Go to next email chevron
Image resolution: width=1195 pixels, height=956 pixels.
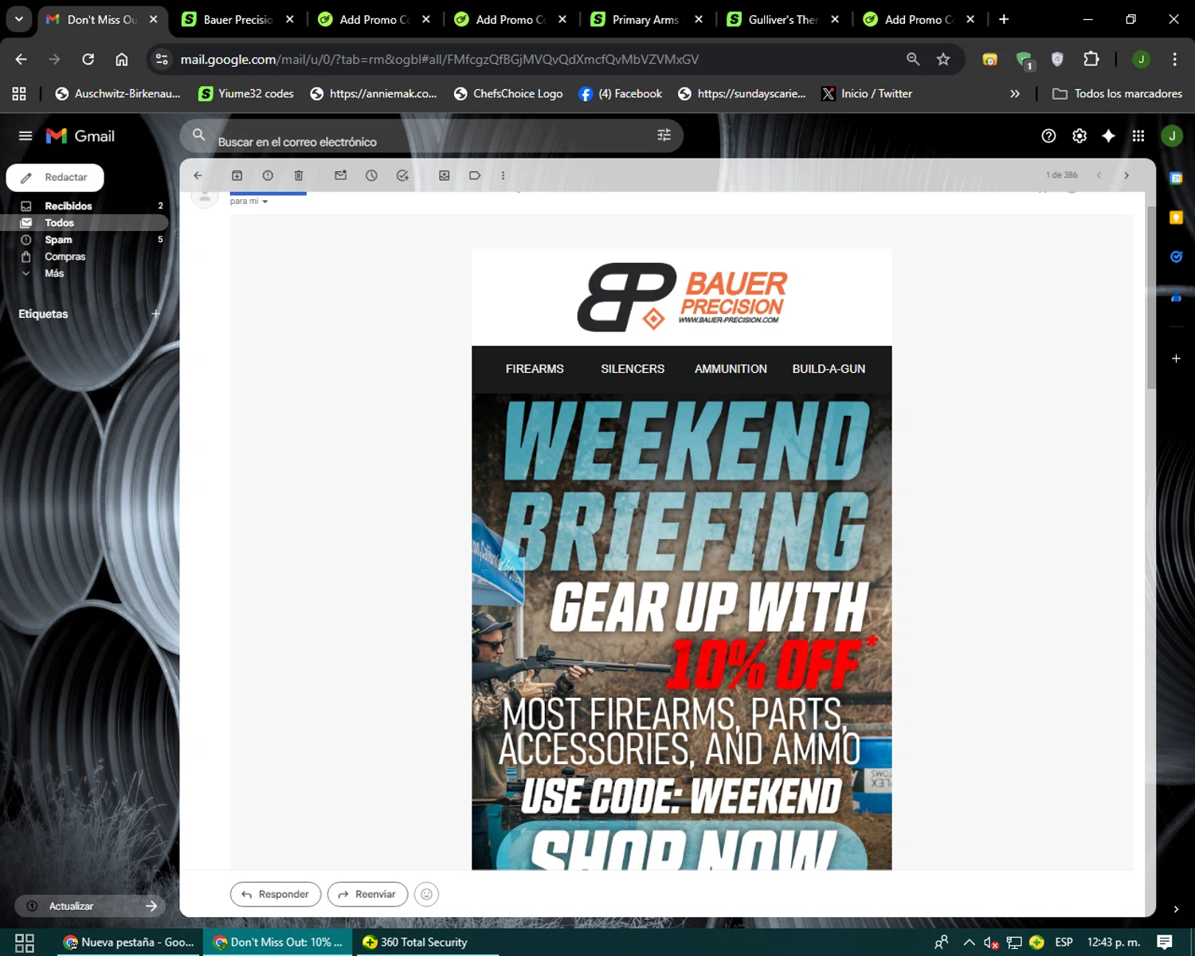coord(1126,175)
